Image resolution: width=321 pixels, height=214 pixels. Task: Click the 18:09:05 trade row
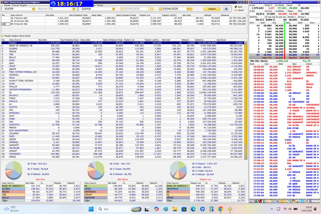[x=284, y=67]
